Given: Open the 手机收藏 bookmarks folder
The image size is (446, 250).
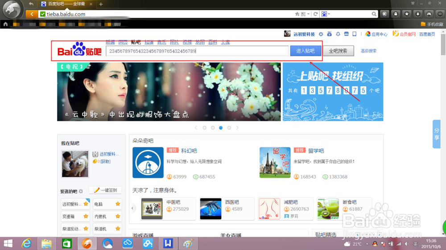Looking at the screenshot, I should coord(432,24).
